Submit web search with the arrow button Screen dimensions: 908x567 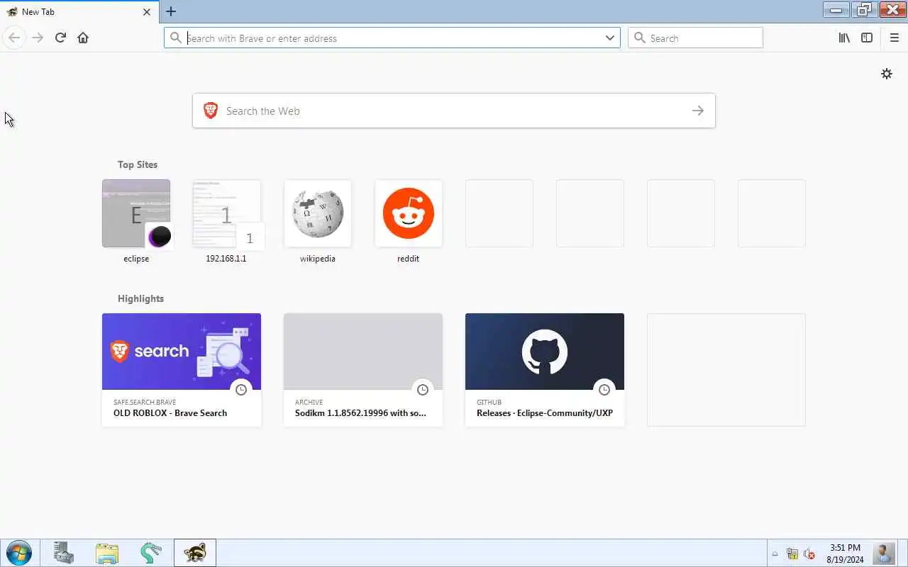click(698, 111)
